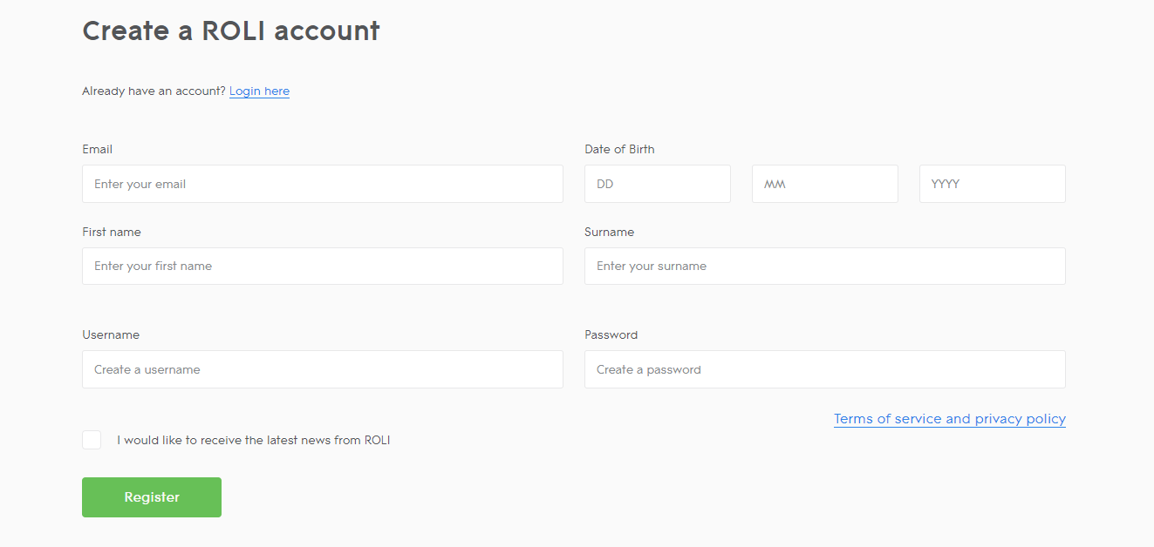Click into the Surname field
This screenshot has width=1154, height=547.
[825, 266]
